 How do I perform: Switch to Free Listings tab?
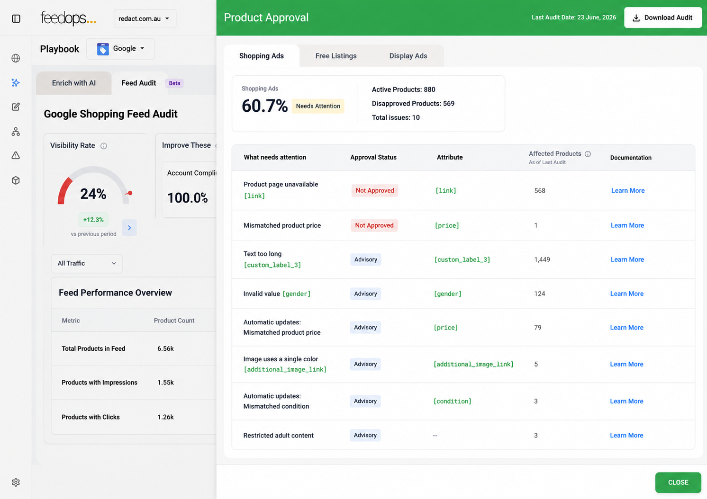(x=336, y=56)
